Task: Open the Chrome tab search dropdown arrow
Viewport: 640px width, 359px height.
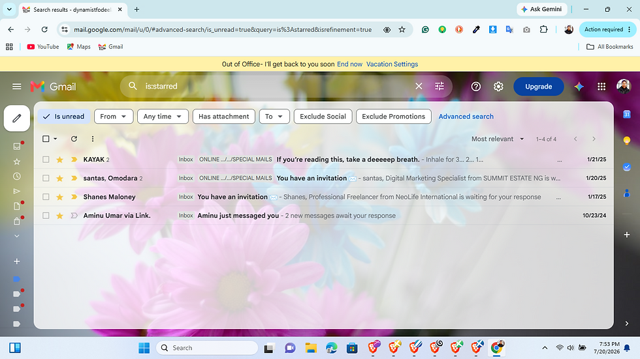Action: click(x=9, y=9)
